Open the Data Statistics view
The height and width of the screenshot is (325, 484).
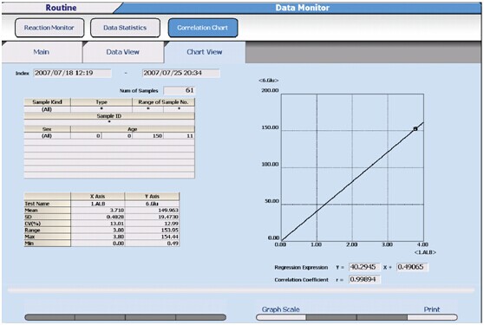125,28
